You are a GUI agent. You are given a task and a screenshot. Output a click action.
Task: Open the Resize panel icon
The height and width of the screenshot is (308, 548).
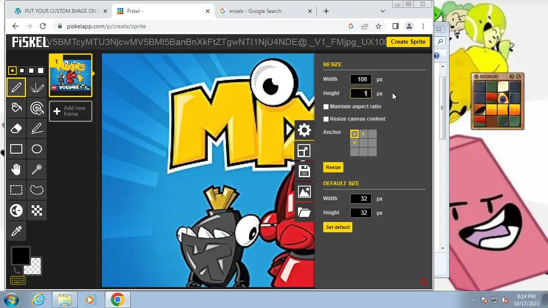(304, 151)
